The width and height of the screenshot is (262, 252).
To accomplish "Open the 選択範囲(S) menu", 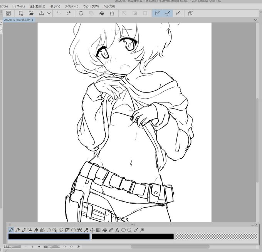I will point(37,6).
